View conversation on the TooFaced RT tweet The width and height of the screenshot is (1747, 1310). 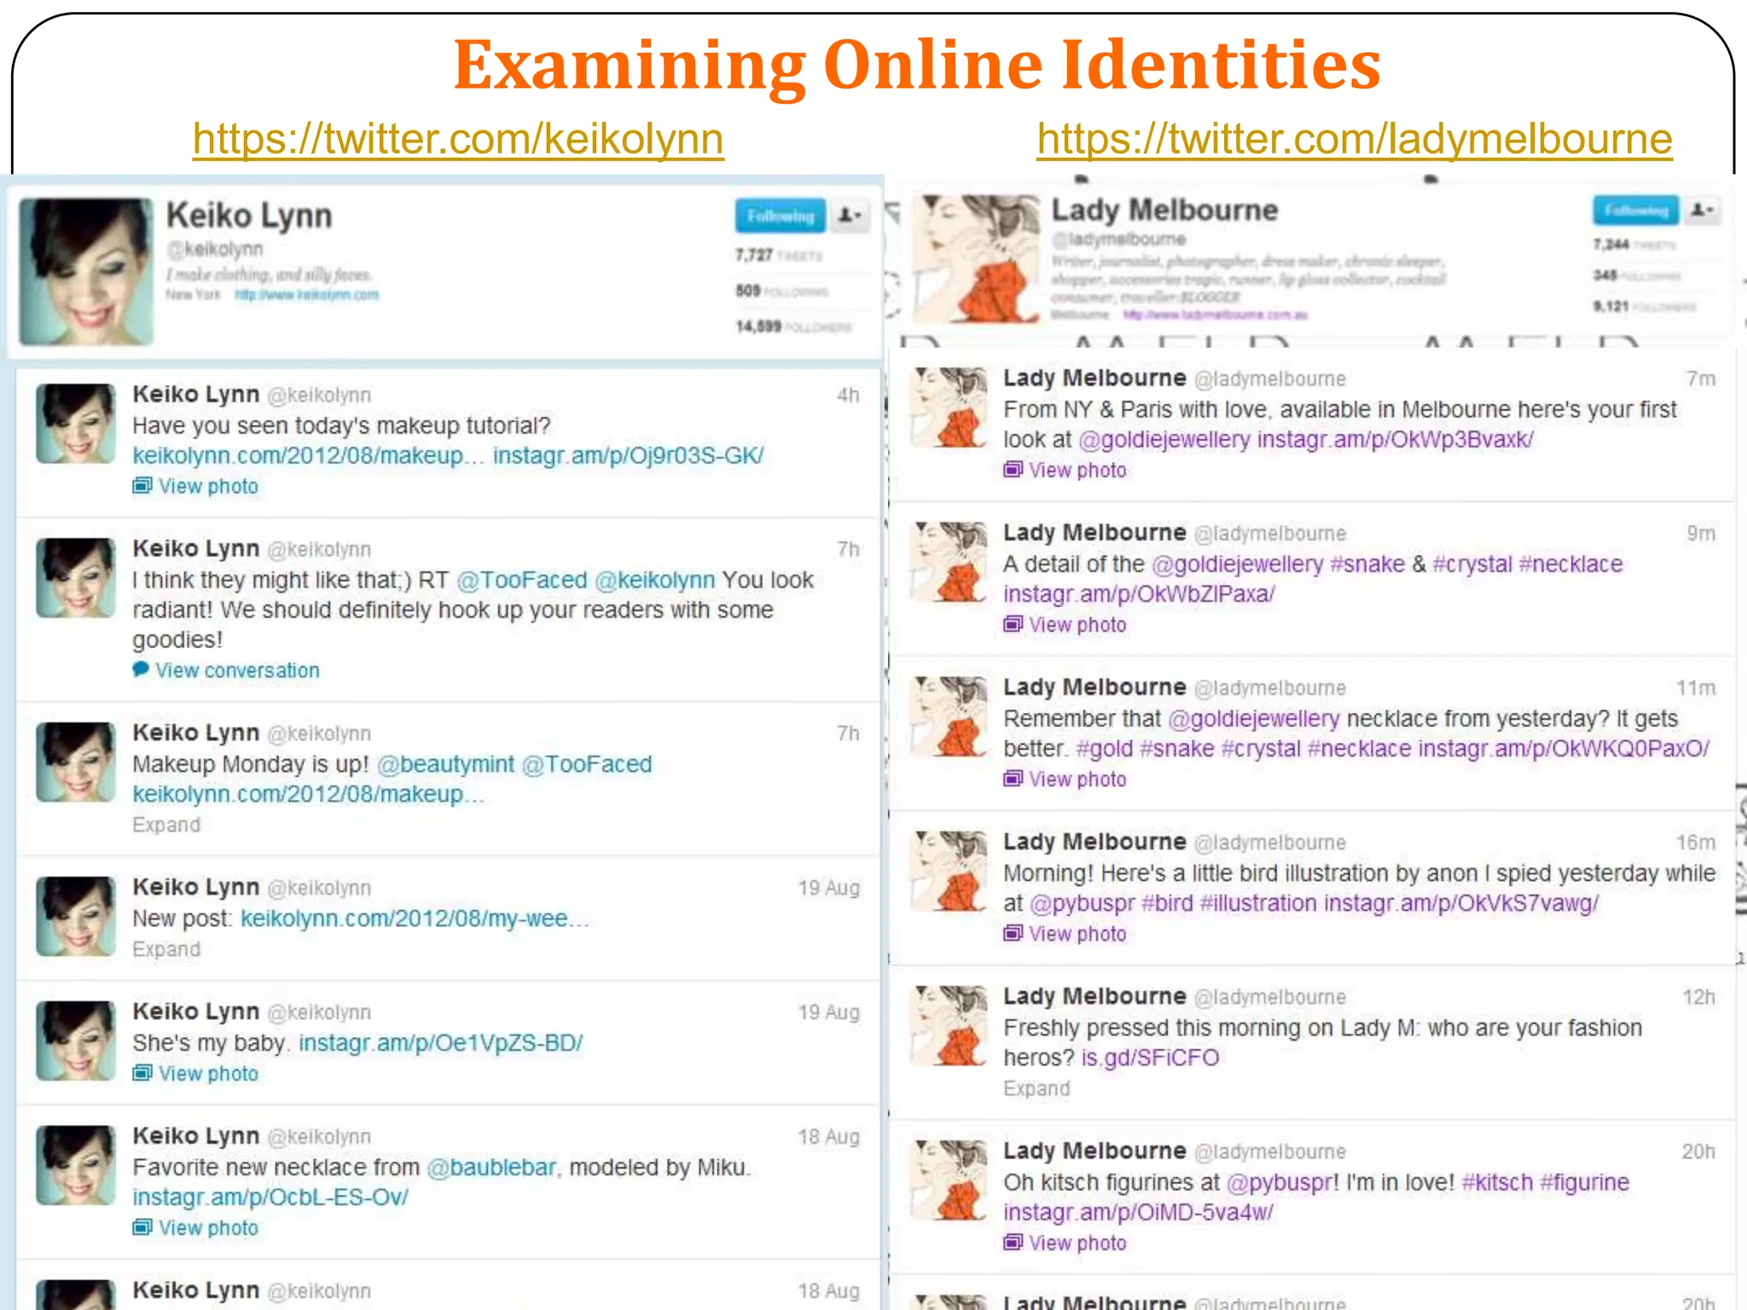[x=237, y=670]
